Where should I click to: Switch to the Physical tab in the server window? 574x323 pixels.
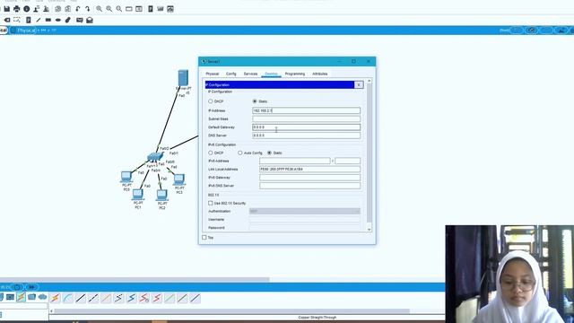(212, 74)
